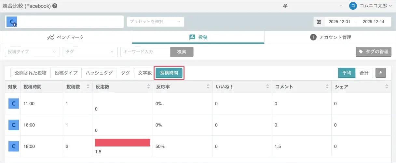Select the 投稿時間 sub-tab

(x=169, y=73)
